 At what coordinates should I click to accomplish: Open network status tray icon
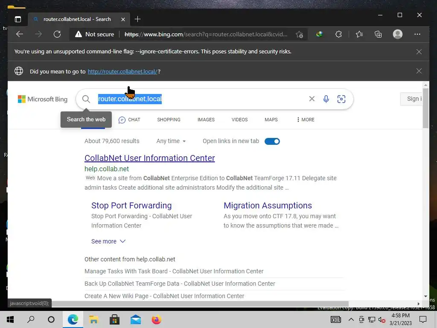pyautogui.click(x=372, y=319)
